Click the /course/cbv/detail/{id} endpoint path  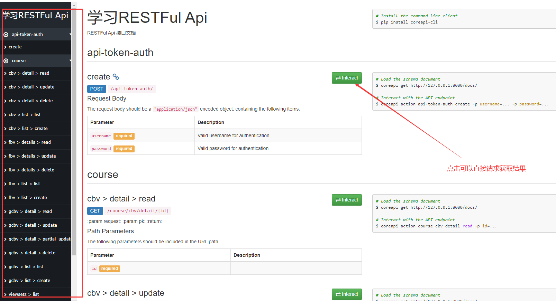point(138,211)
